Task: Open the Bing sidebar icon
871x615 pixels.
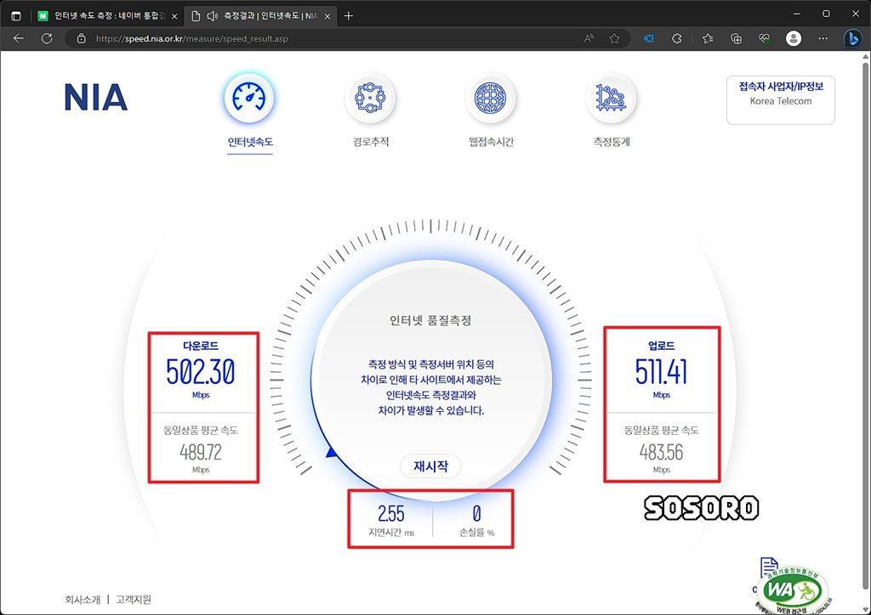Action: (x=852, y=38)
